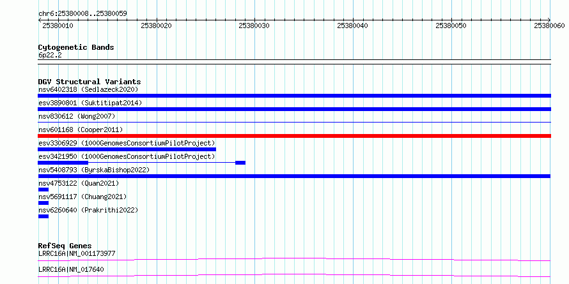Open variant esv3890801 (Suktitipat2014) label
The height and width of the screenshot is (284, 569).
click(90, 103)
